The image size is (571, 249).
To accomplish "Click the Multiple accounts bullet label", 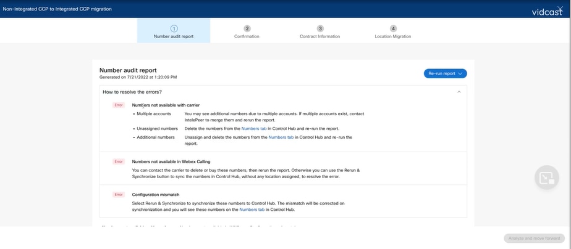I will click(x=154, y=113).
